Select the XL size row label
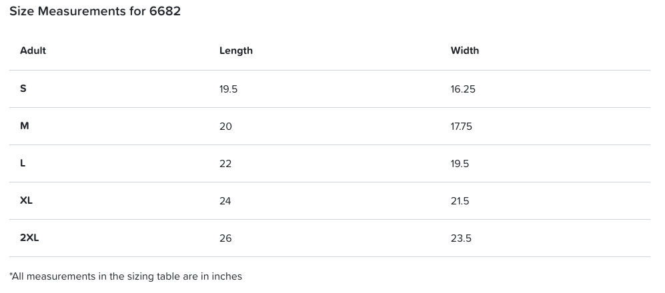Viewport: 665px width, 293px height. 27,200
